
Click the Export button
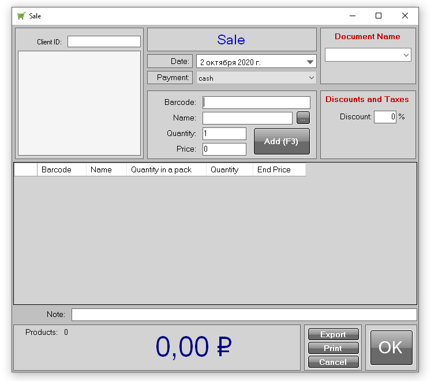(x=333, y=334)
